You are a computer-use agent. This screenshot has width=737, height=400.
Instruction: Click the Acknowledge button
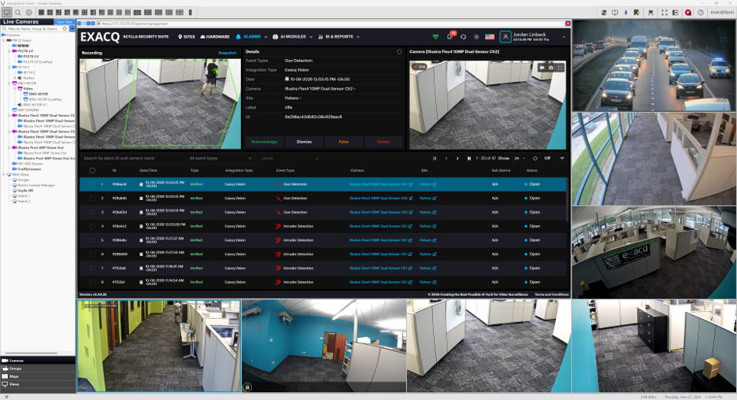265,142
